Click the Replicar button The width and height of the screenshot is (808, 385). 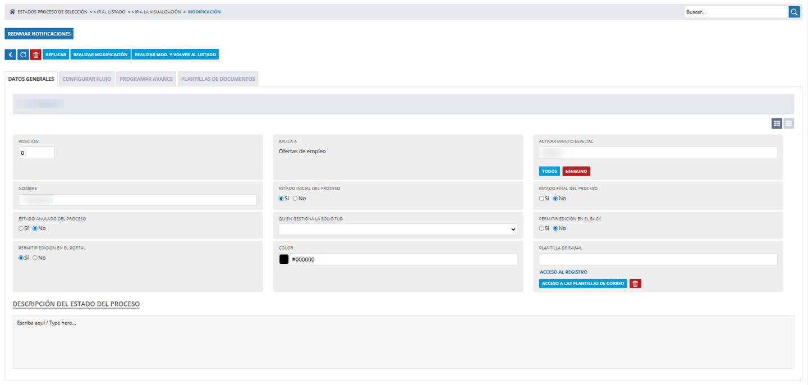(56, 54)
